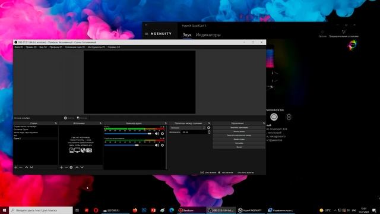Undock the Controls panel via its header icon
This screenshot has width=380, height=214.
tap(264, 123)
